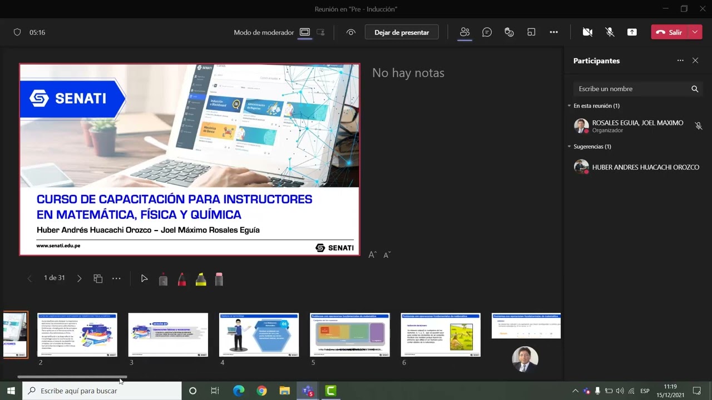Collapse the En esta reunión section
This screenshot has width=712, height=400.
(x=569, y=106)
